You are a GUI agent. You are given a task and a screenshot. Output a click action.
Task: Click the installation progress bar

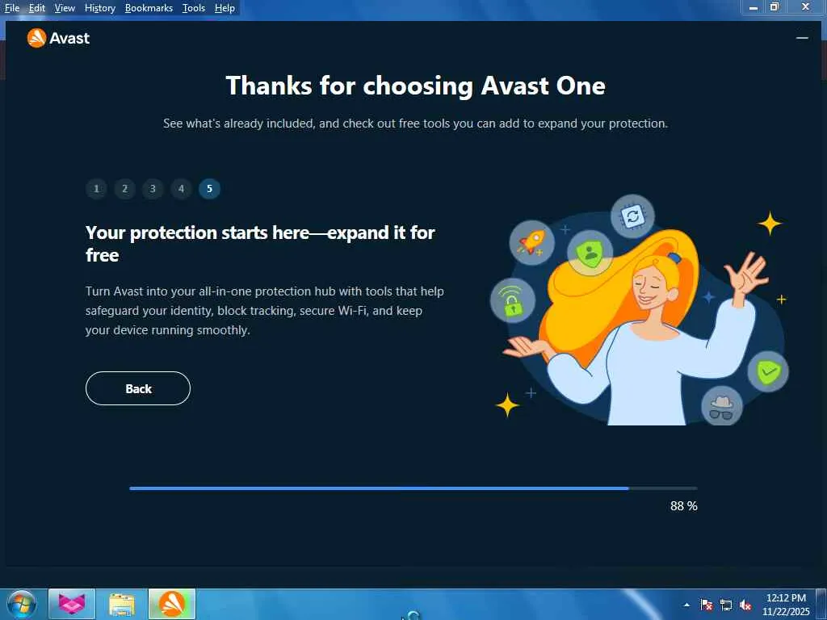click(413, 488)
